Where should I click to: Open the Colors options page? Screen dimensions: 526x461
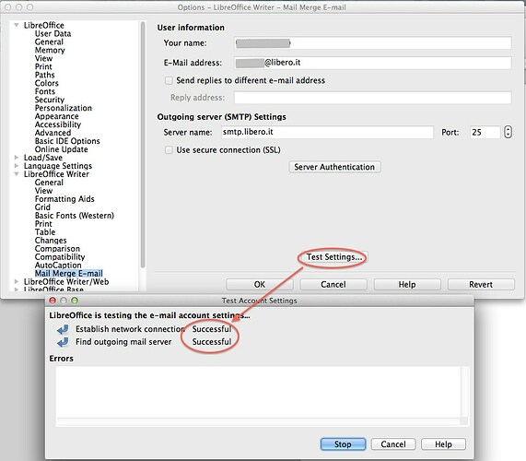(47, 83)
